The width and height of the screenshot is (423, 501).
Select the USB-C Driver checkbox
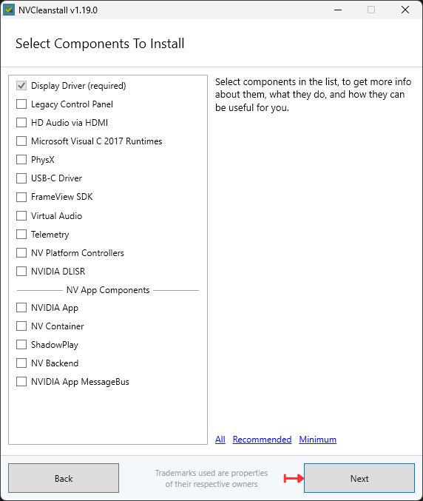coord(21,178)
